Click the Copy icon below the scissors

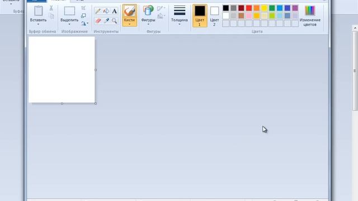click(51, 16)
